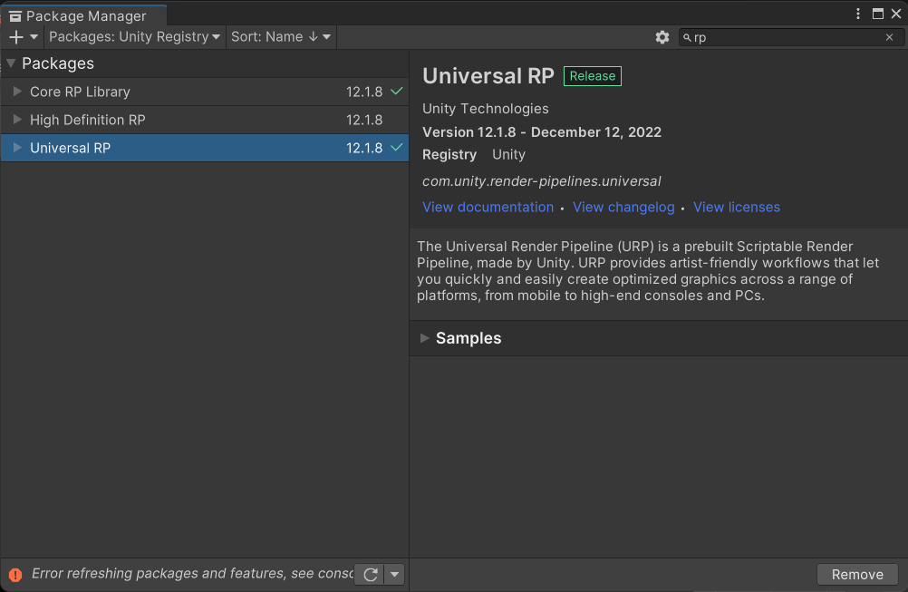
Task: Expand the Samples section
Action: pyautogui.click(x=424, y=338)
